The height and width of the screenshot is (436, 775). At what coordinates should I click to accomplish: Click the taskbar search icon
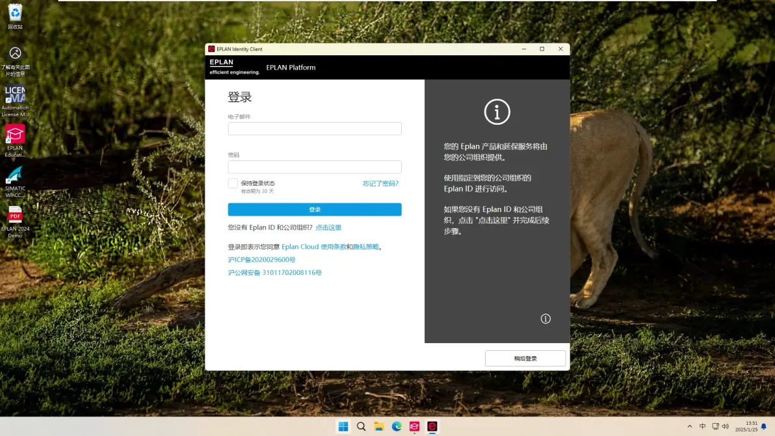click(361, 426)
